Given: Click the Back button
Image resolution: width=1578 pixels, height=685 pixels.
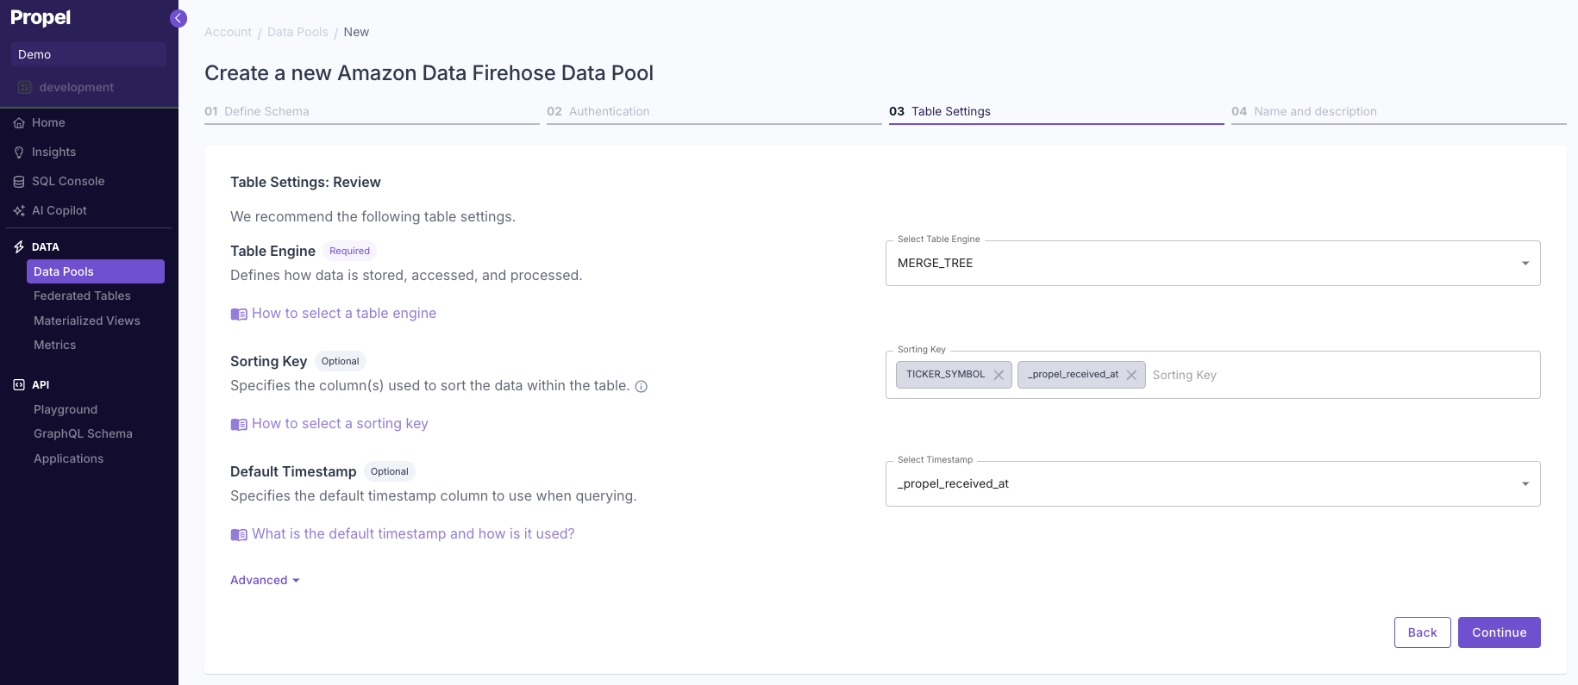Looking at the screenshot, I should pos(1422,632).
